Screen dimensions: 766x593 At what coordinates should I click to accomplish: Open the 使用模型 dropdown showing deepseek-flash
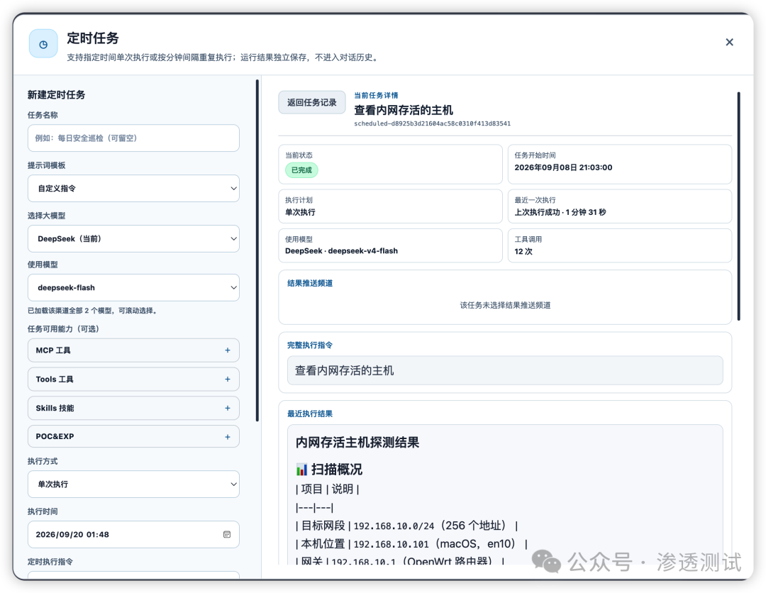[133, 288]
